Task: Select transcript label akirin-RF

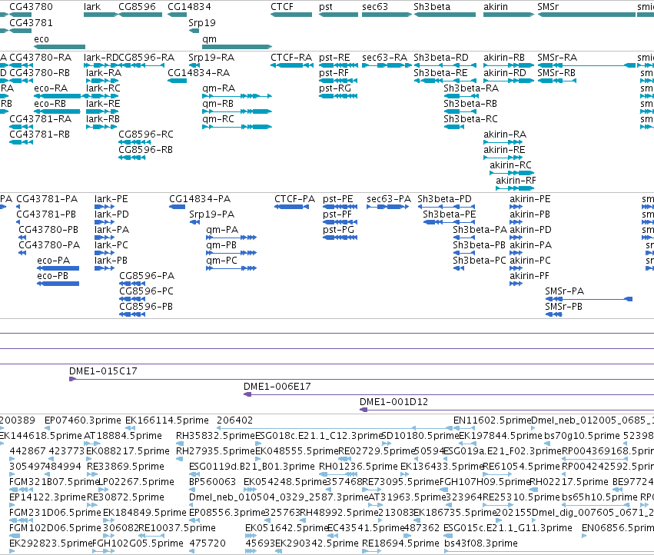Action: (516, 181)
